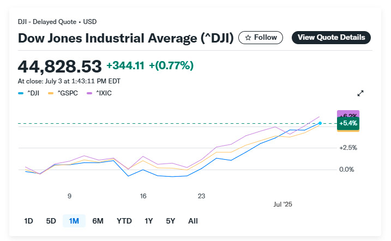Click the blue endpoint dot on chart
Viewport: 391px width, 241px height.
(320, 124)
